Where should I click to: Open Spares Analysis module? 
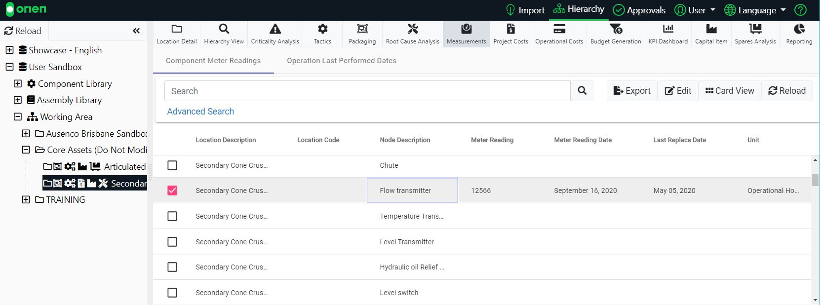755,34
